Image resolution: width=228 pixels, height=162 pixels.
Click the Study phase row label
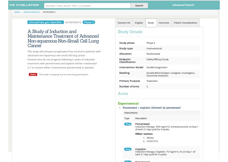tap(127, 43)
